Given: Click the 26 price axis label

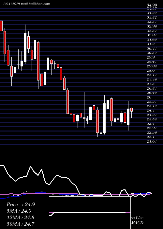Looking at the screenshot, I should [x=149, y=97].
